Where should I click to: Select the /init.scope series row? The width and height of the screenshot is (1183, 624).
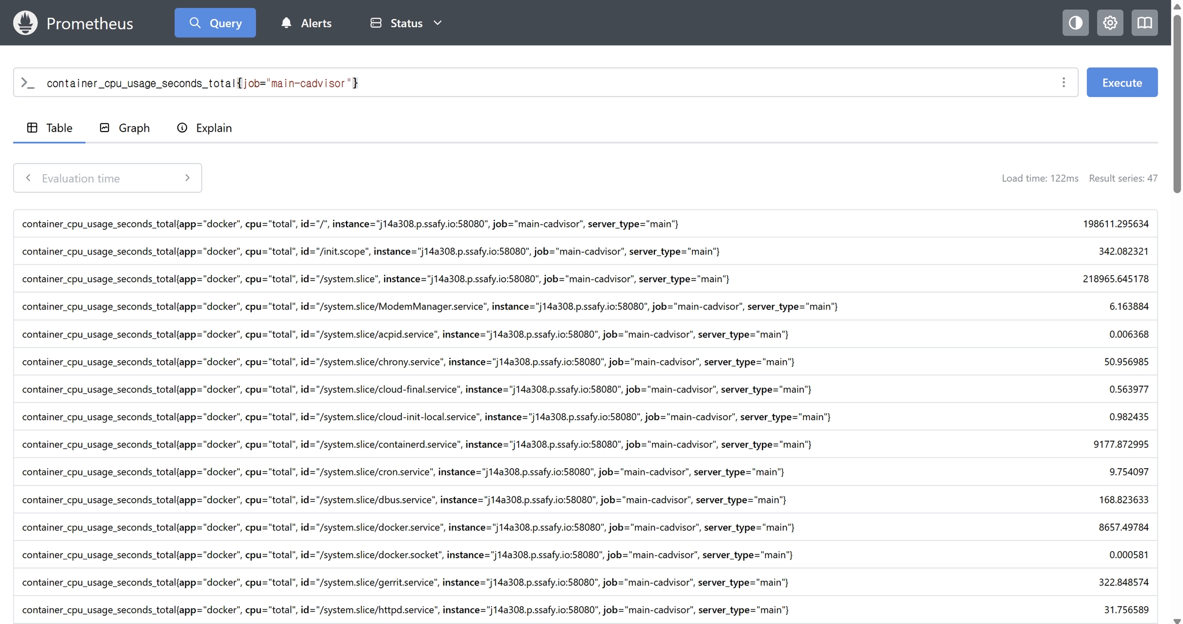pos(585,251)
